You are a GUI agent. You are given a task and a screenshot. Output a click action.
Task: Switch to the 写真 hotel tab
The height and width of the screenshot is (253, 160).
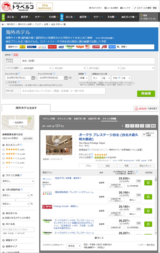(126, 166)
